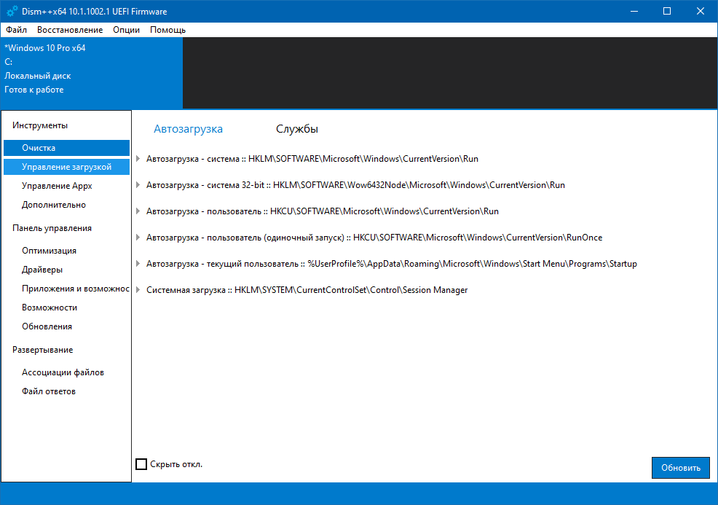Screen dimensions: 718x505
Task: Open the Восстановление menu
Action: pos(70,30)
